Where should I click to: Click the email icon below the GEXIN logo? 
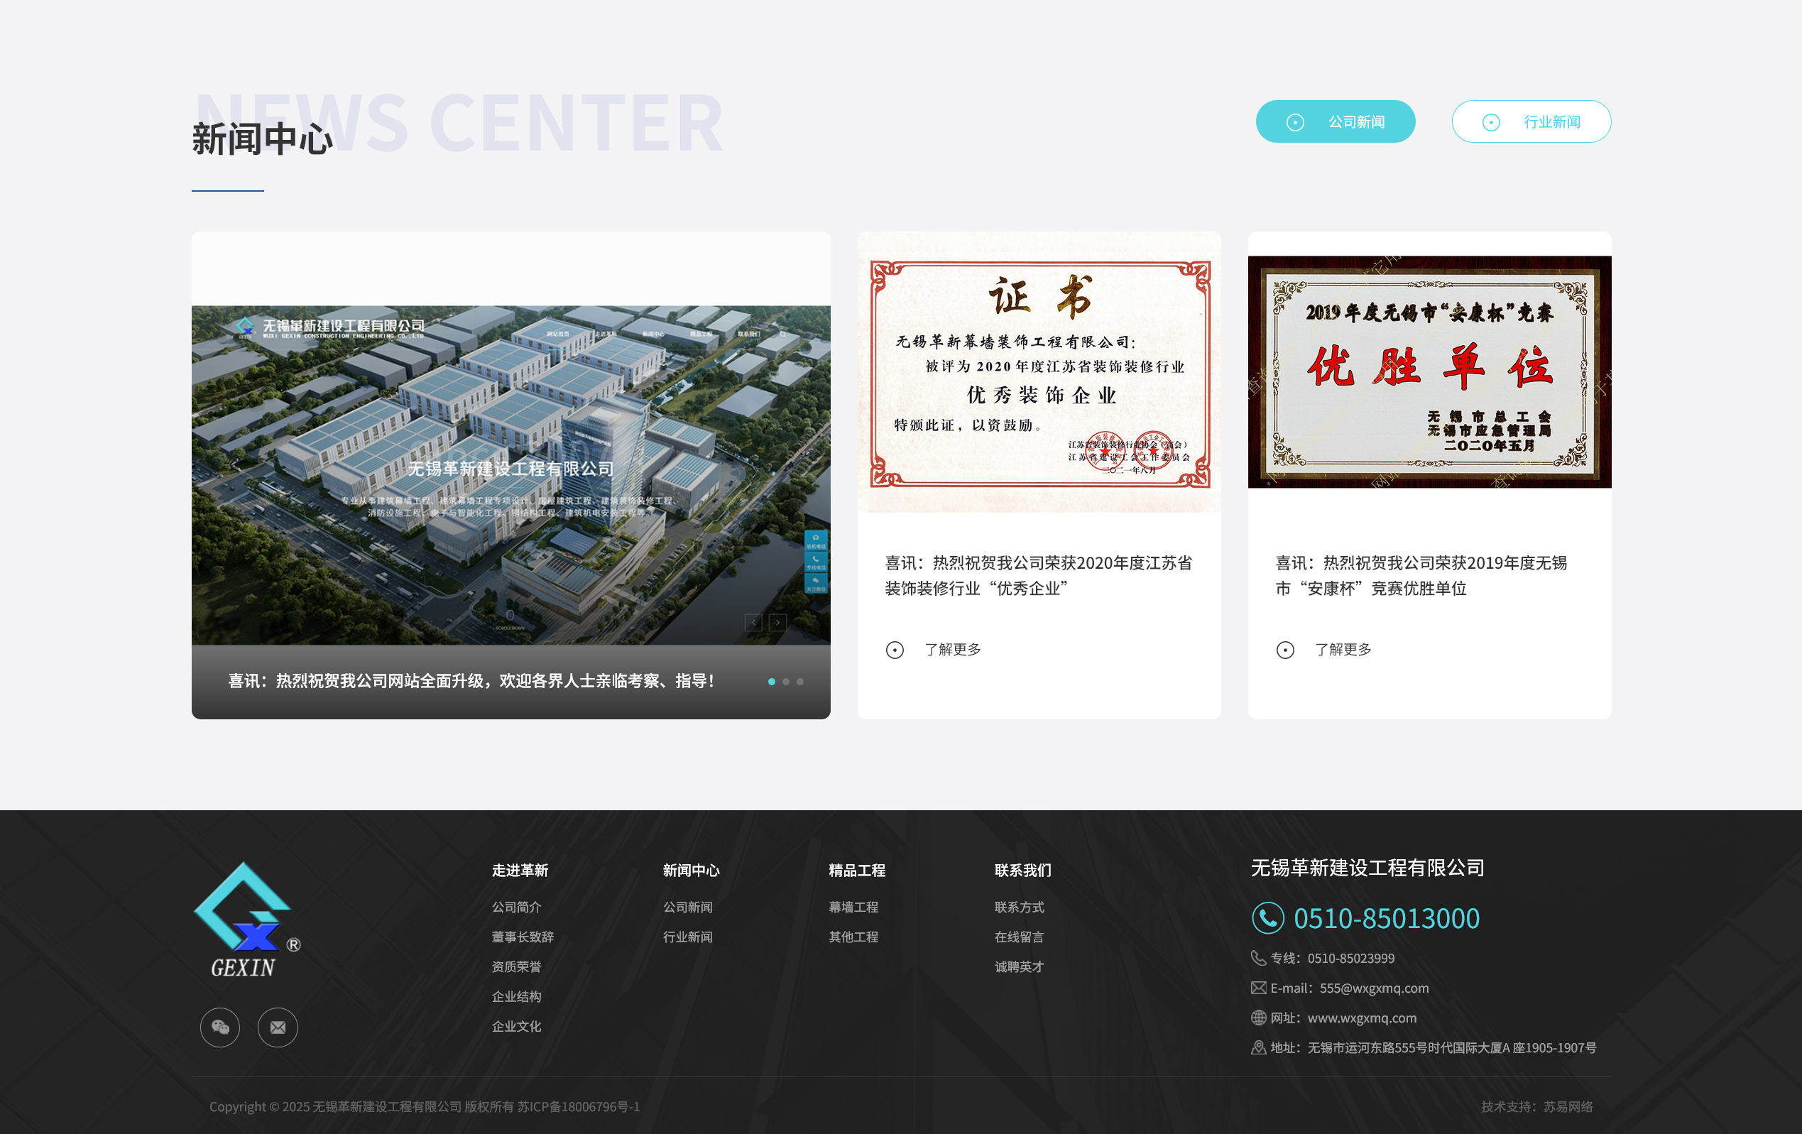pos(278,1027)
